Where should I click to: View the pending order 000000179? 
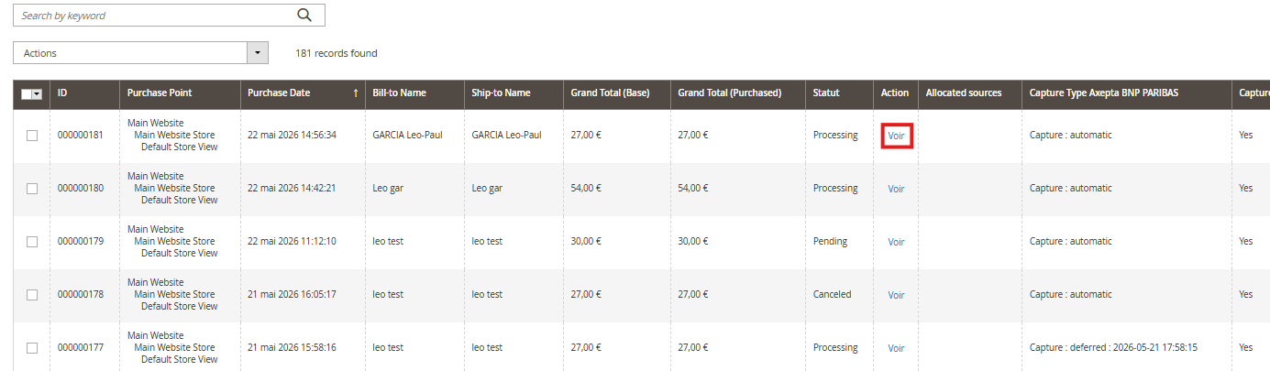pos(896,242)
